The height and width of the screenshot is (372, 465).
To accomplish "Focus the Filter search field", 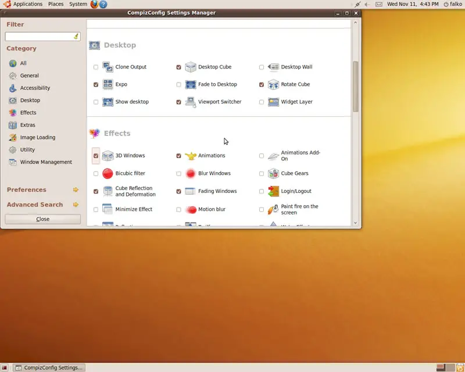I will click(42, 37).
